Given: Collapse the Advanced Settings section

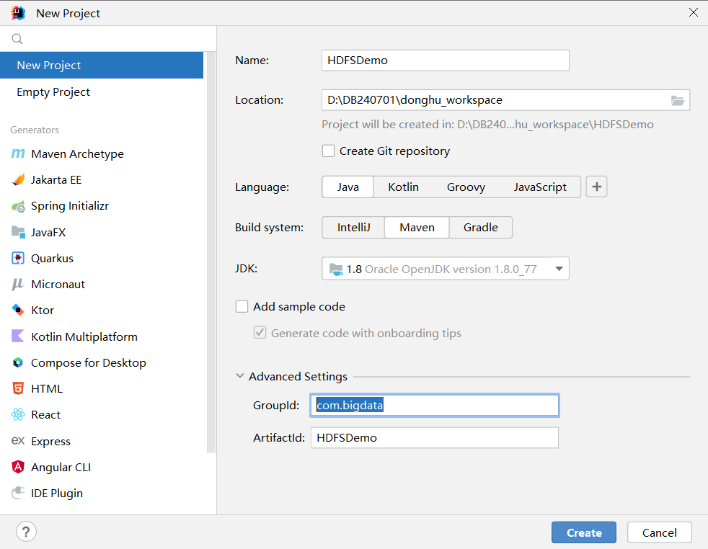Looking at the screenshot, I should [x=240, y=376].
